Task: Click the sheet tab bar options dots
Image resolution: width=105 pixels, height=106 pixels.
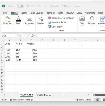Action: tap(89, 95)
